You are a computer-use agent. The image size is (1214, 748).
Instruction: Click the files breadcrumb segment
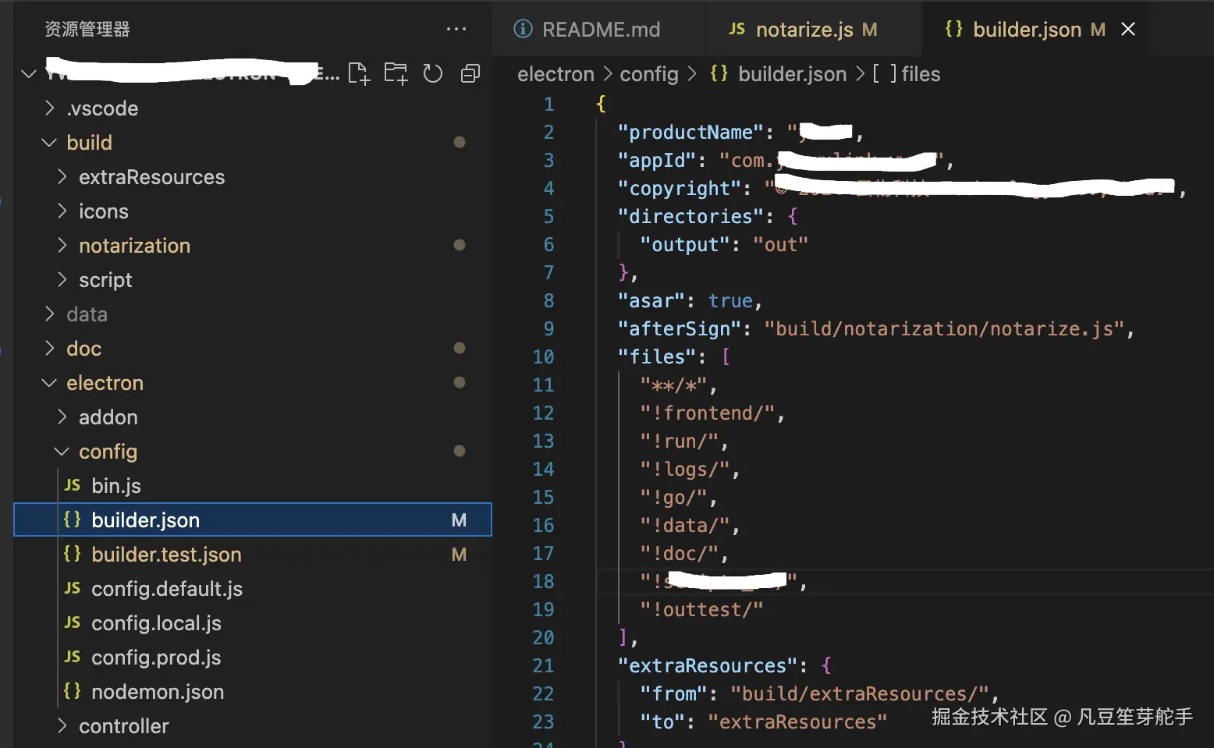pyautogui.click(x=921, y=74)
